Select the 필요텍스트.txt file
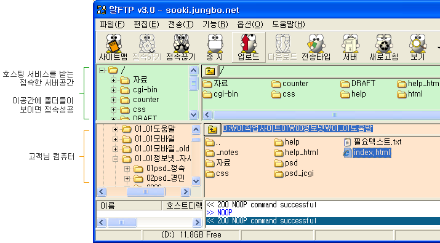This screenshot has height=243, width=440. tap(373, 142)
